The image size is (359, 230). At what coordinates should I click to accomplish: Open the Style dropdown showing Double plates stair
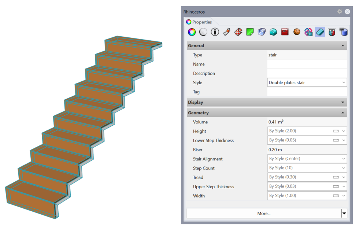point(343,82)
